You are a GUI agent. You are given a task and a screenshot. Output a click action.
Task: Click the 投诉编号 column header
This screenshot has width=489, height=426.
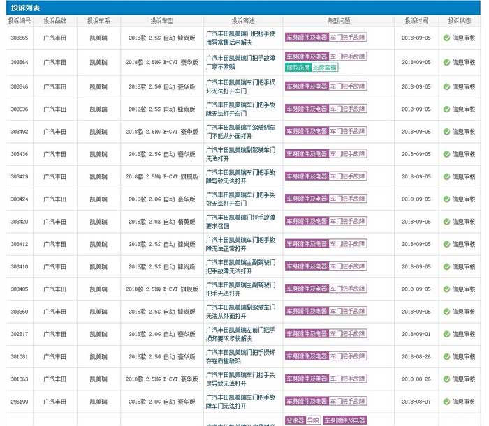click(20, 21)
